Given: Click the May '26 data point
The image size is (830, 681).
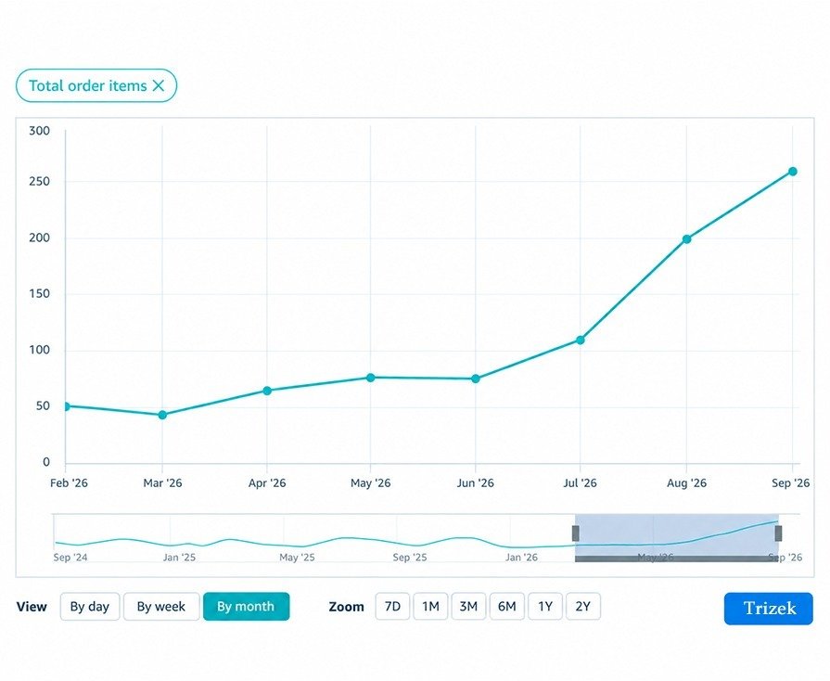Looking at the screenshot, I should point(371,378).
